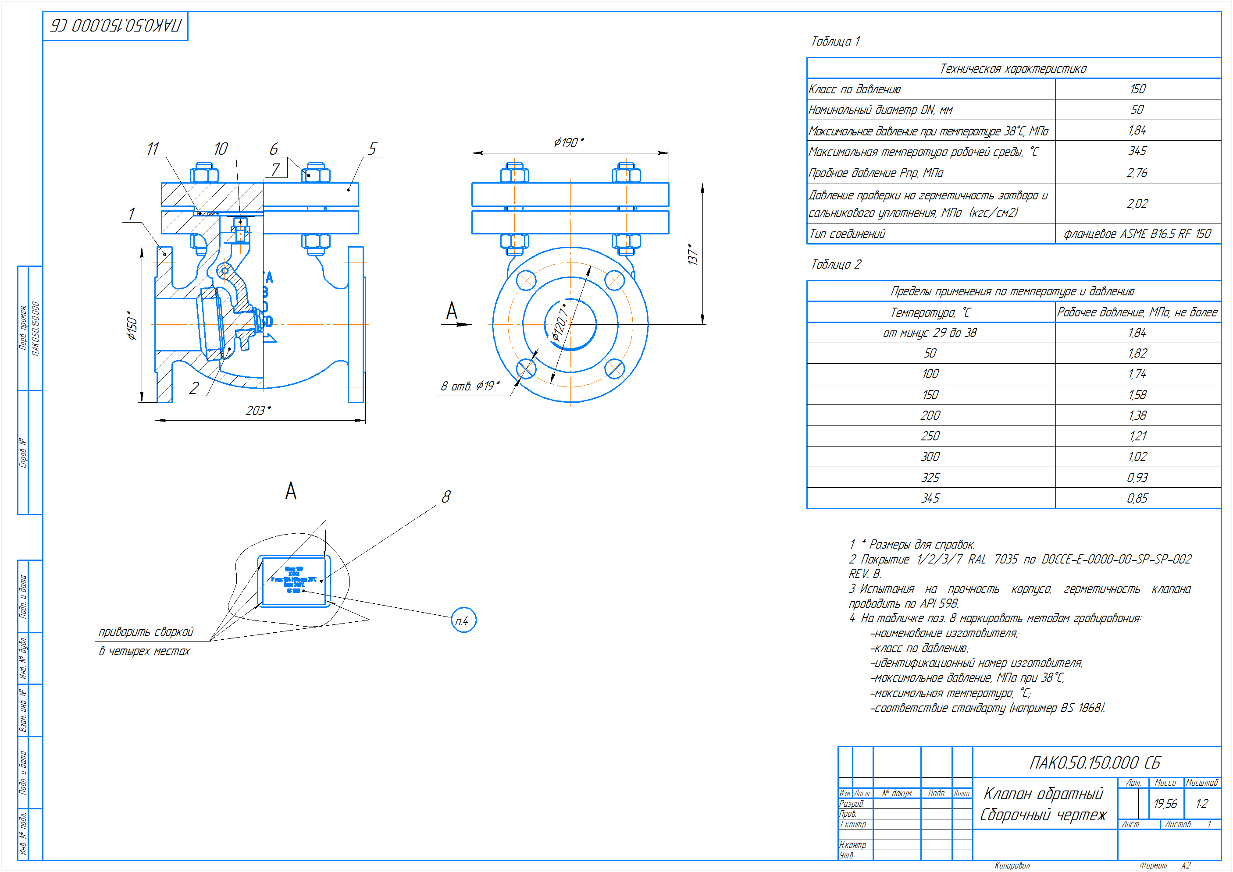Select pressure value 1,21
Screen dimensions: 1233x872
point(1137,436)
